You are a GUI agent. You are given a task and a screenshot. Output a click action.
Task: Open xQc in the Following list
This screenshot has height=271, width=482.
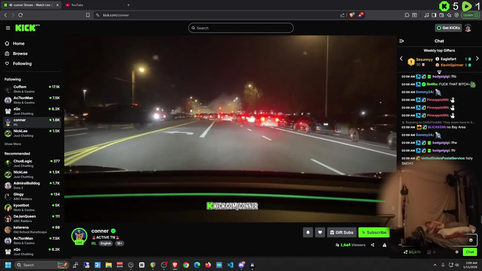32,111
